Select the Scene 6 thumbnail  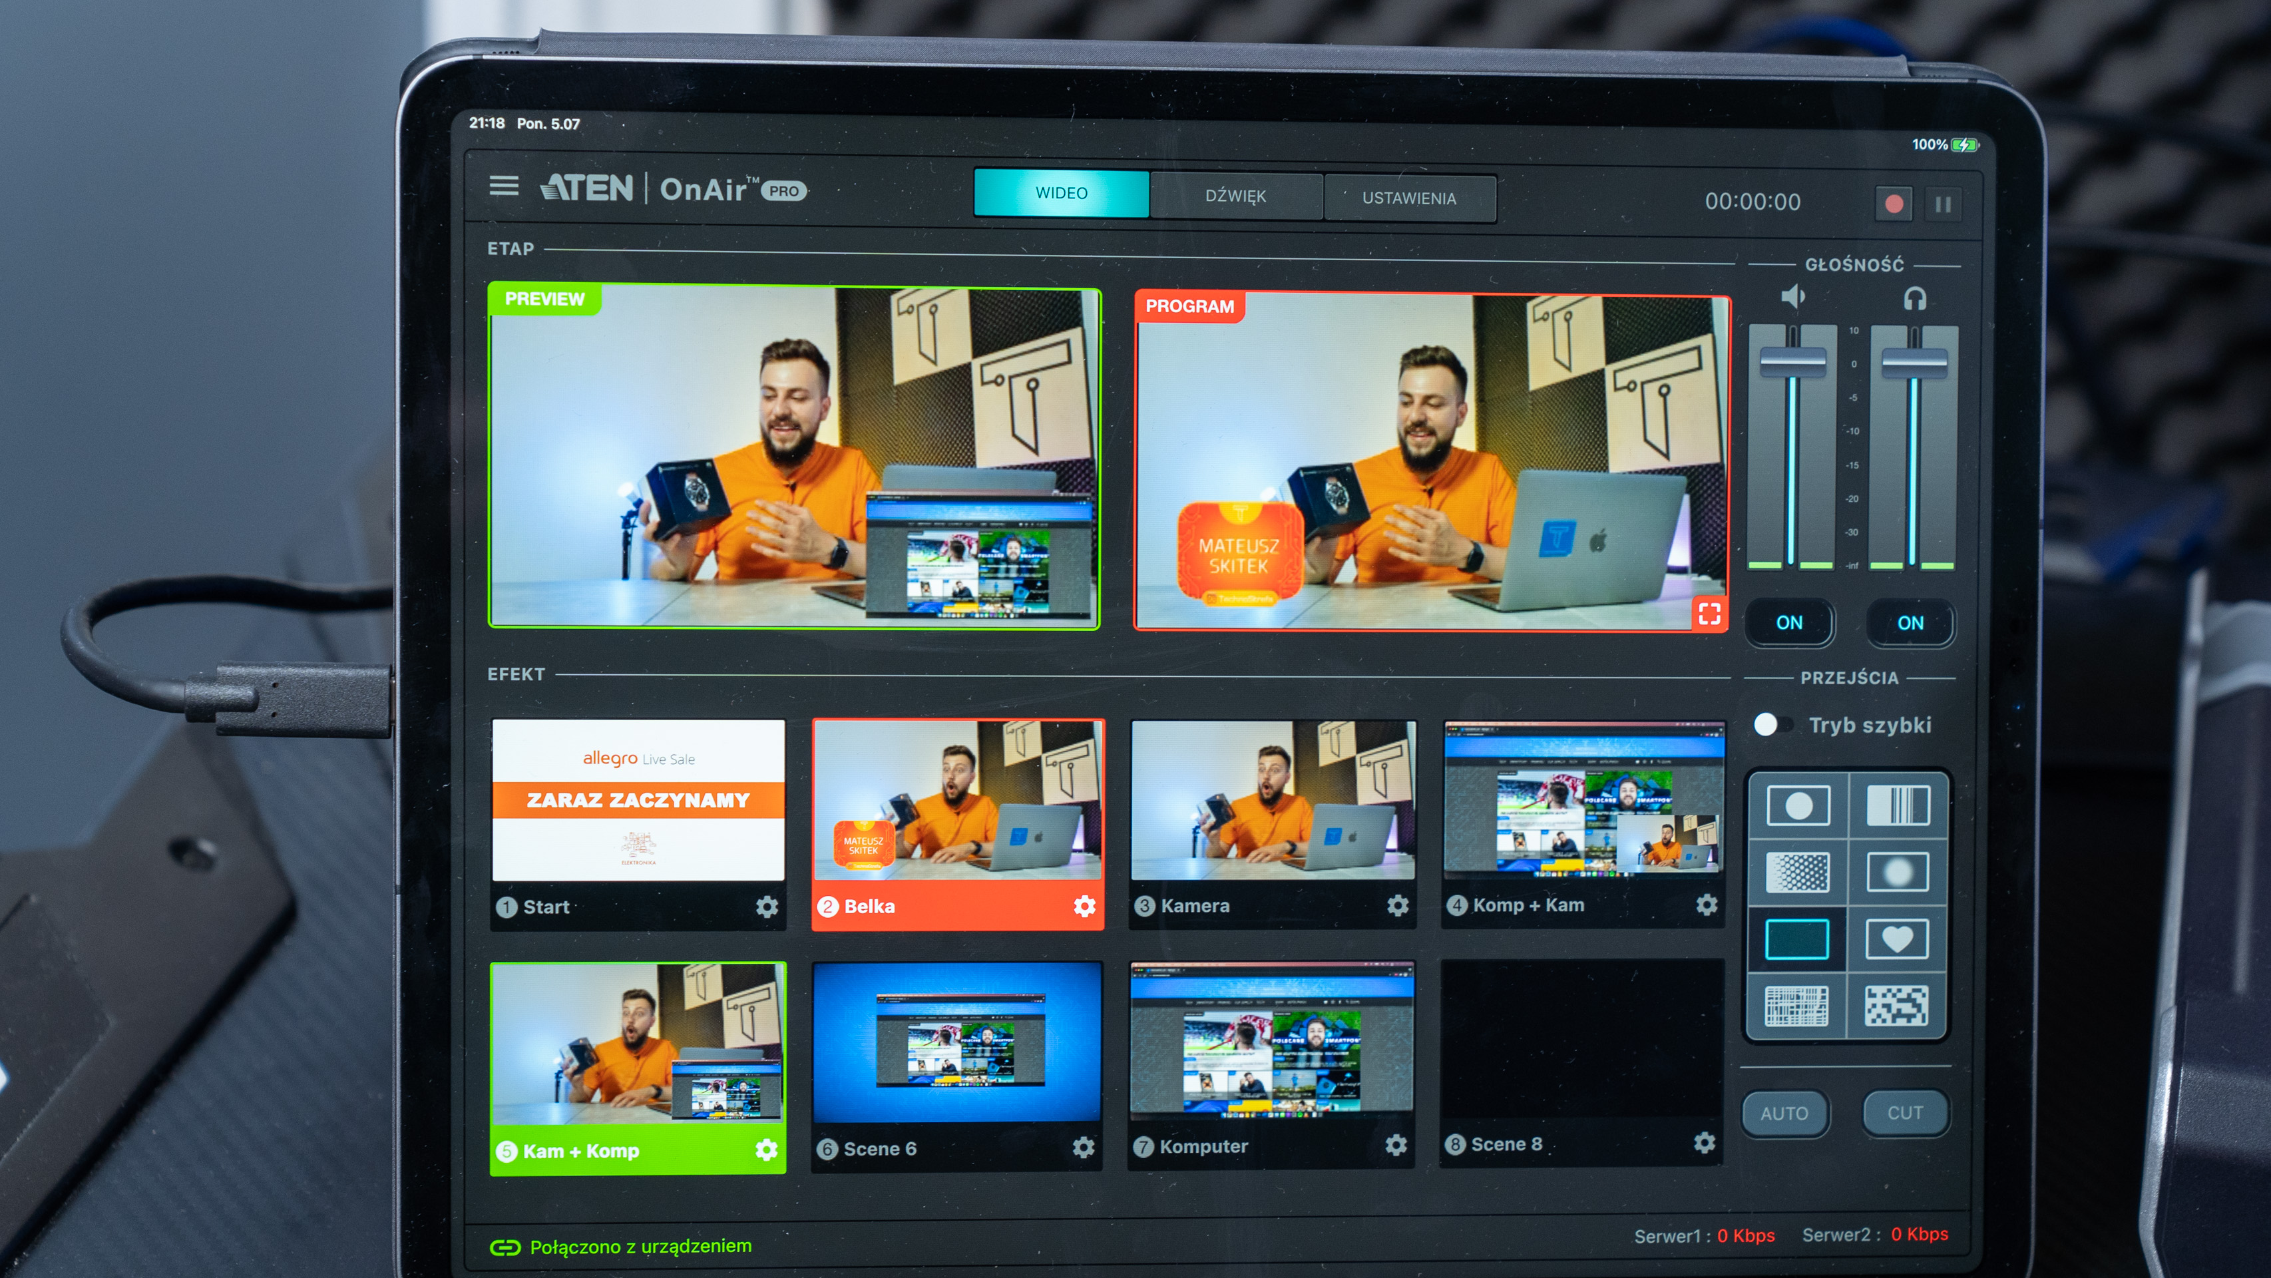(x=957, y=1042)
